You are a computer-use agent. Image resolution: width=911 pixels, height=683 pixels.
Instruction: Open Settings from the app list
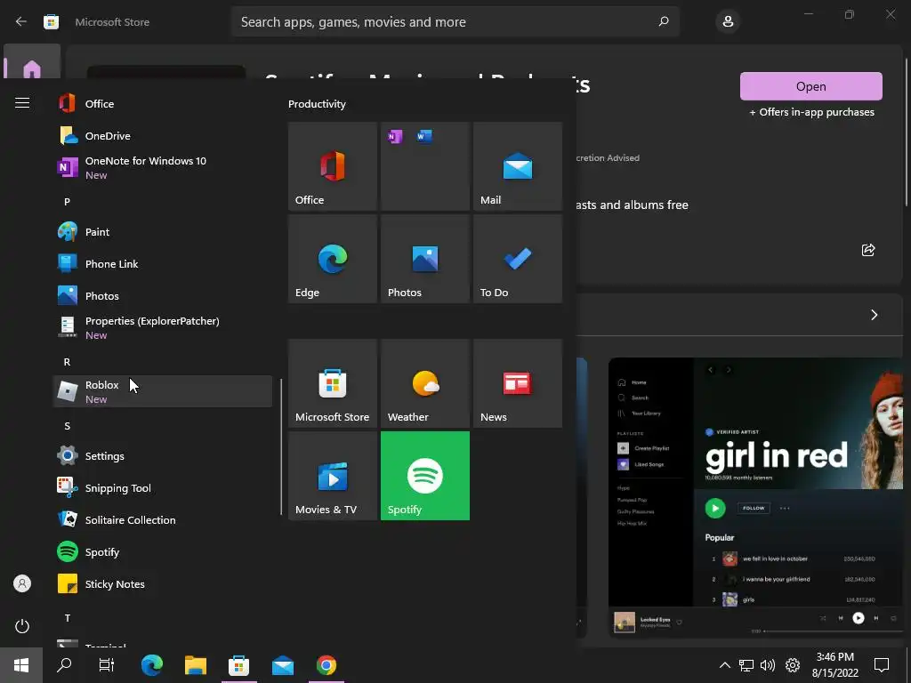pyautogui.click(x=163, y=456)
